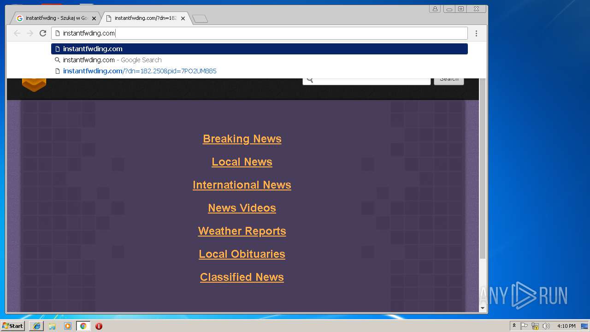Close the instantfwding.com/?dn tab
Image resolution: width=590 pixels, height=332 pixels.
tap(183, 18)
